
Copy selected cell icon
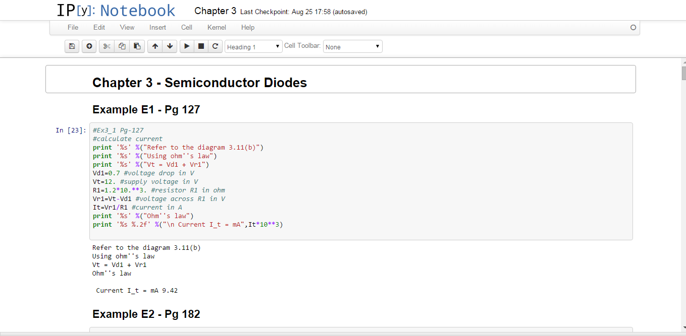[122, 46]
